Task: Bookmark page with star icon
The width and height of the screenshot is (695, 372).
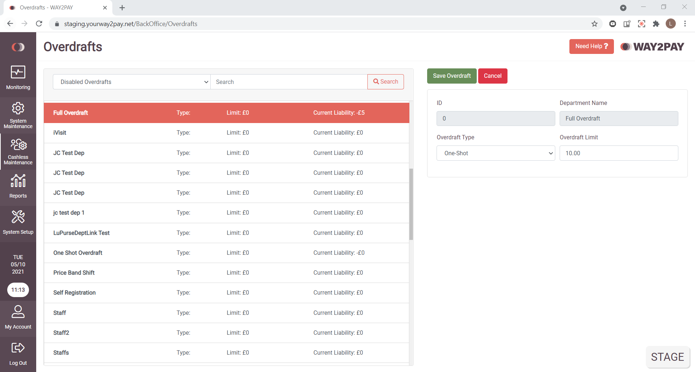Action: click(594, 24)
